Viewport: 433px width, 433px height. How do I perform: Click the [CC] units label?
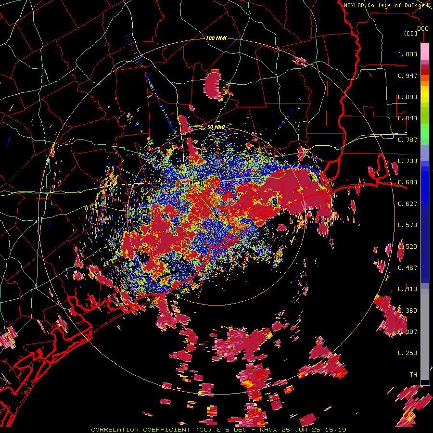click(411, 33)
